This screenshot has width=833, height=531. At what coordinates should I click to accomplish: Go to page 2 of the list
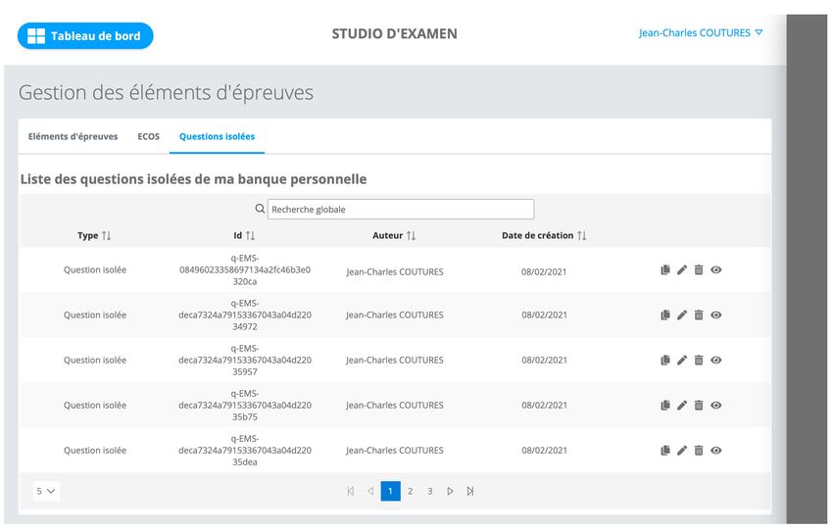click(x=411, y=491)
